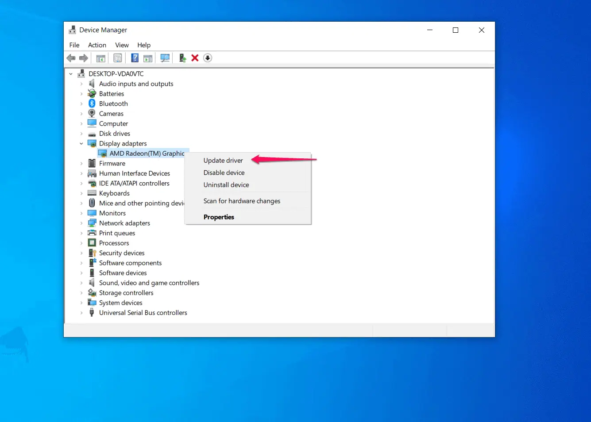Click the Firmware chip icon
591x422 pixels.
92,163
